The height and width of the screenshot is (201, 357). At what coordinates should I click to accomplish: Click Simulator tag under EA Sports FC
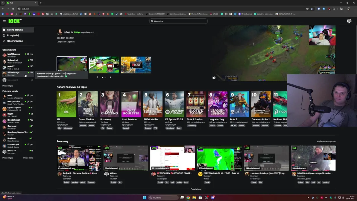[x=170, y=128]
